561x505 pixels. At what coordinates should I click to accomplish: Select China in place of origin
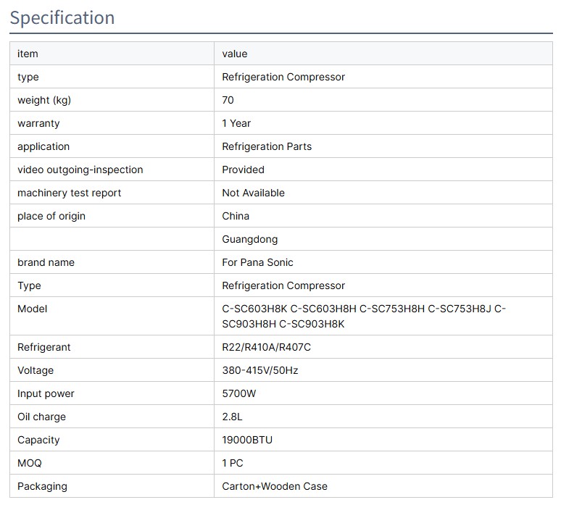tap(236, 216)
